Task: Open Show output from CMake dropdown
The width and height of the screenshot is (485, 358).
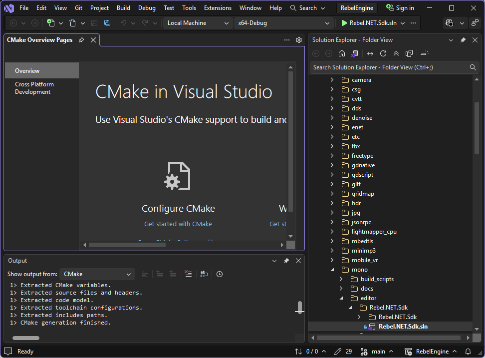Action: point(97,274)
